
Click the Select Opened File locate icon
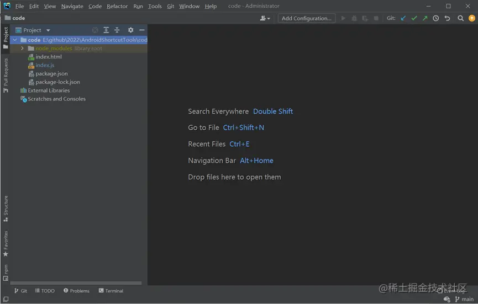pyautogui.click(x=95, y=30)
